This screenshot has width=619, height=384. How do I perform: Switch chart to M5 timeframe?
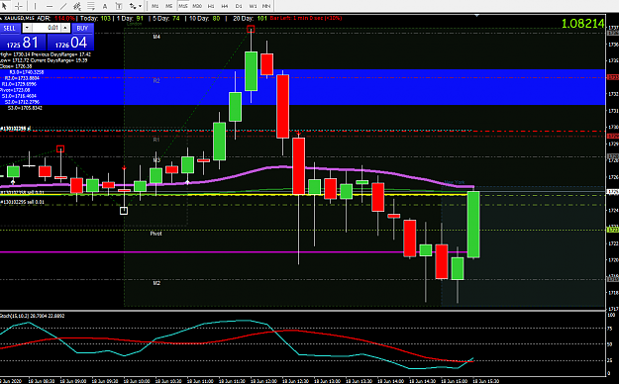point(169,6)
